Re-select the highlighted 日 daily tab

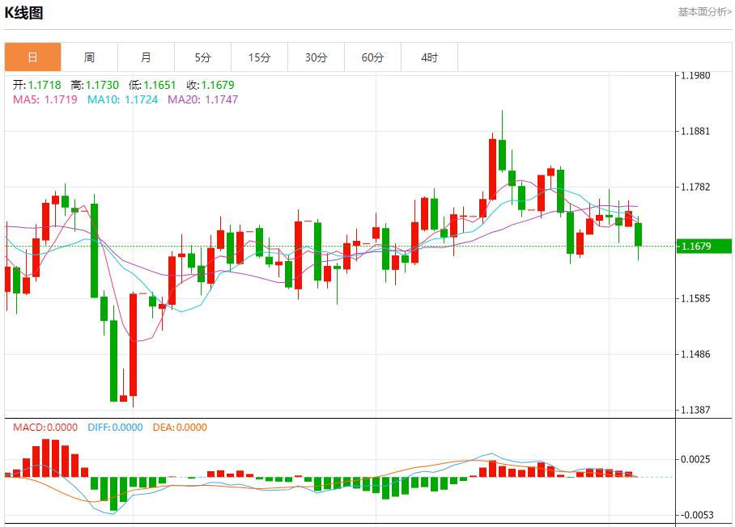(33, 57)
